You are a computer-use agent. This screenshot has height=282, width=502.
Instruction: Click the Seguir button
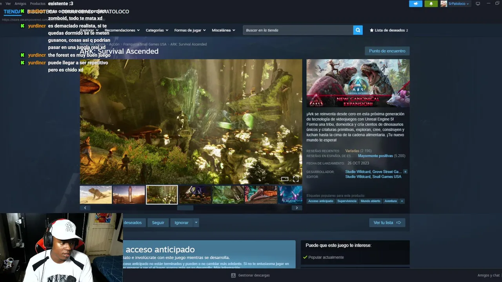pos(158,222)
